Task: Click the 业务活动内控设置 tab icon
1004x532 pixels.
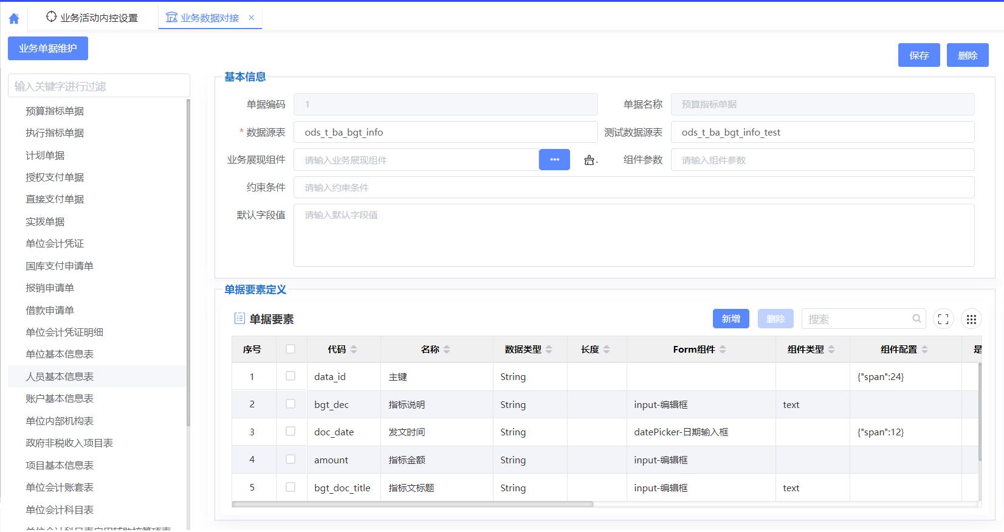Action: coord(52,17)
